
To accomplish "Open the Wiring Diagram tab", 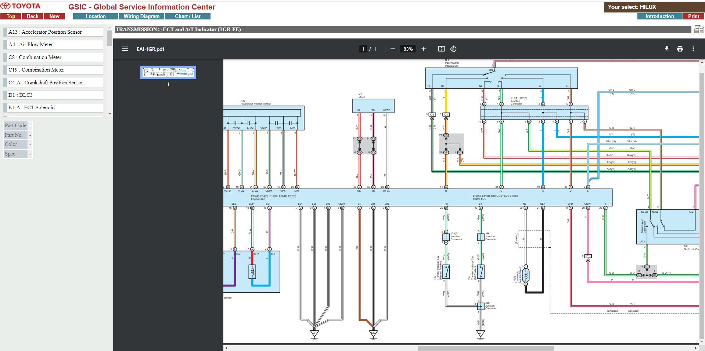I will click(141, 16).
